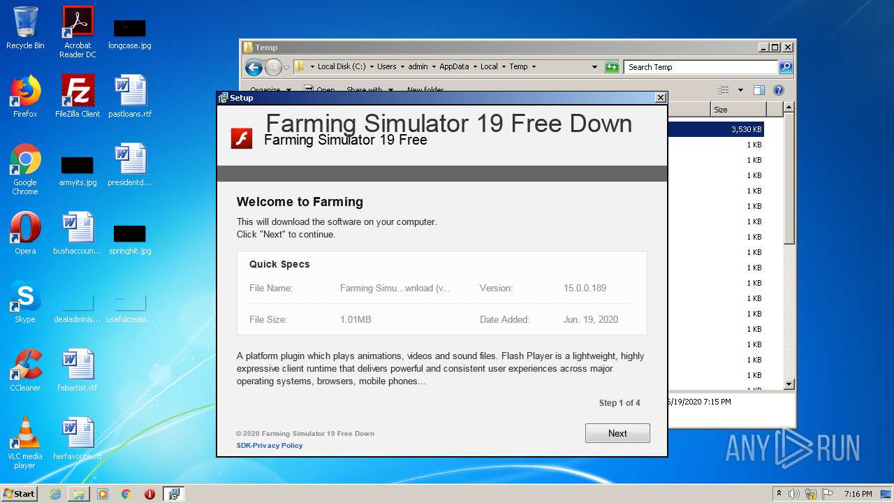Open Opera from the taskbar
This screenshot has width=894, height=503.
pos(149,494)
